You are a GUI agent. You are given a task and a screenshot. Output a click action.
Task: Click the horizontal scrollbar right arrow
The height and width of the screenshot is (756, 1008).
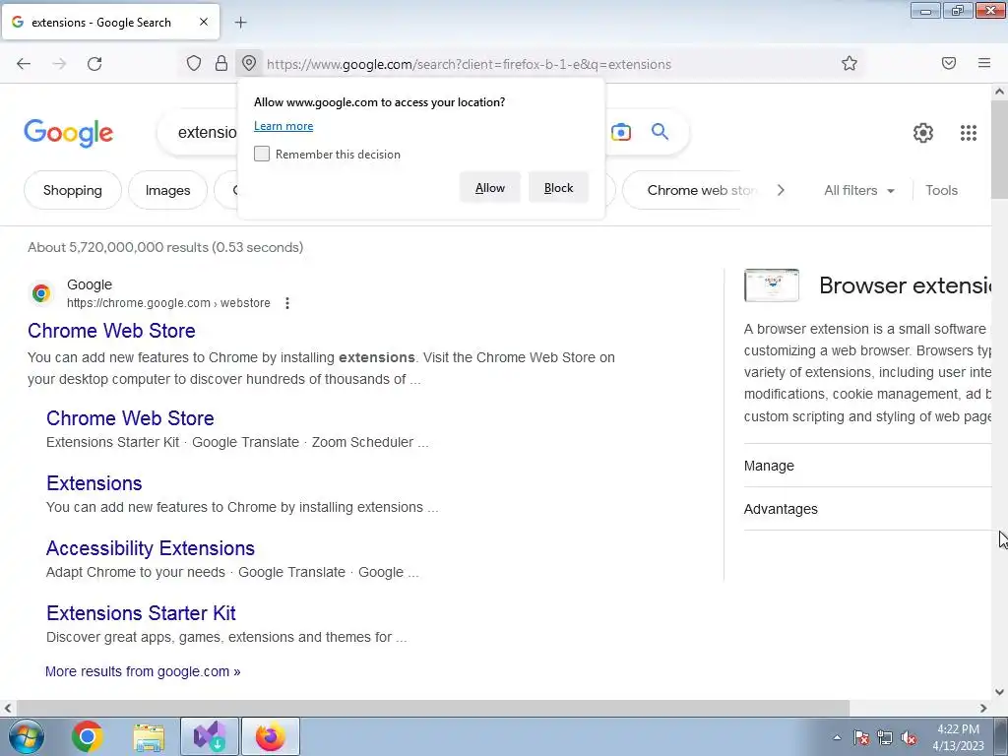pyautogui.click(x=983, y=708)
